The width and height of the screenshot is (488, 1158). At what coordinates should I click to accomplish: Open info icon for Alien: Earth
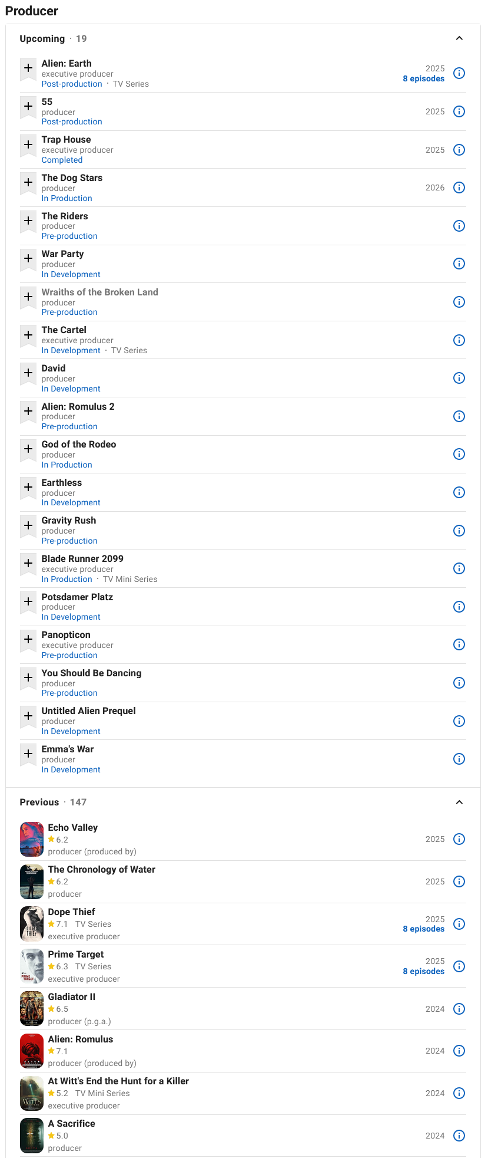(x=459, y=73)
